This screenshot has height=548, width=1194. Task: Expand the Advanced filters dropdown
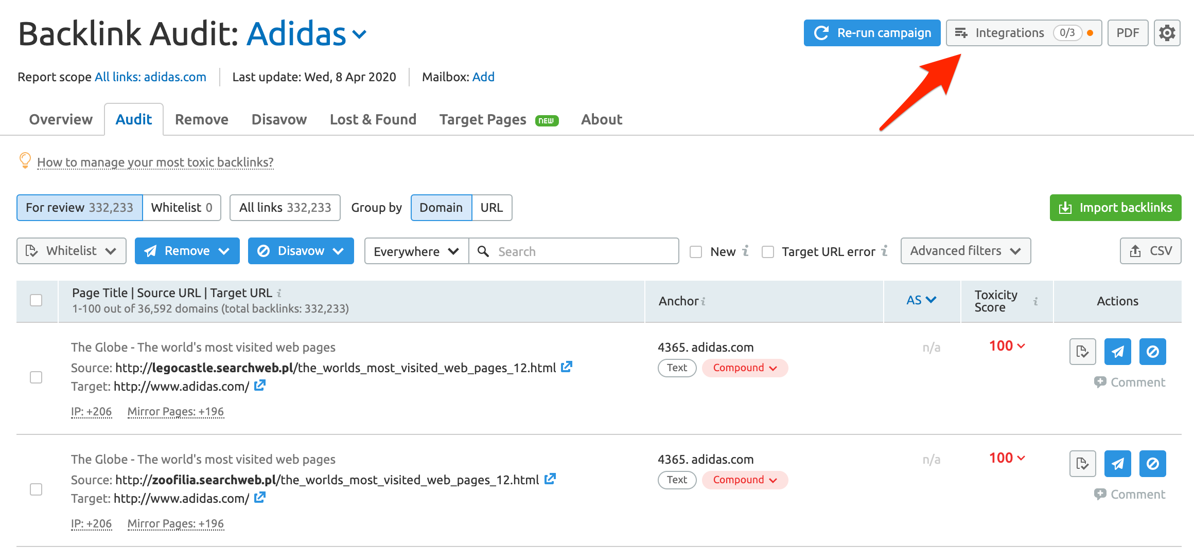coord(965,251)
